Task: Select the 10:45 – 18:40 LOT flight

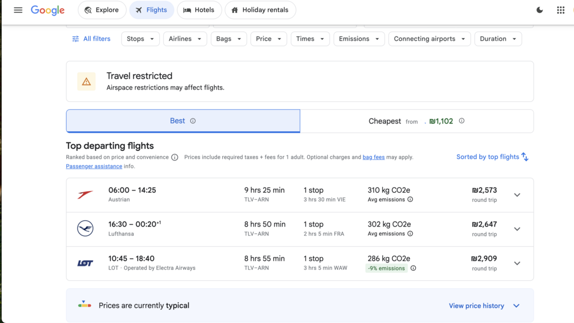Action: pyautogui.click(x=300, y=264)
